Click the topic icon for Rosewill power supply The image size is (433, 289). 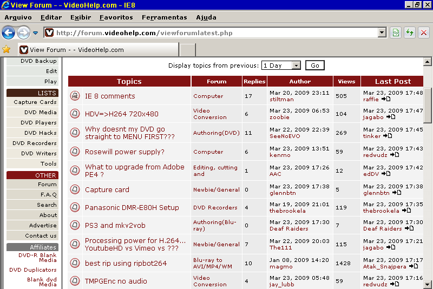point(75,152)
